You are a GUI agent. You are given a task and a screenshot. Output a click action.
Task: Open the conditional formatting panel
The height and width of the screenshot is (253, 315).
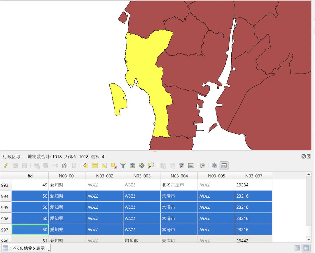pyautogui.click(x=203, y=166)
